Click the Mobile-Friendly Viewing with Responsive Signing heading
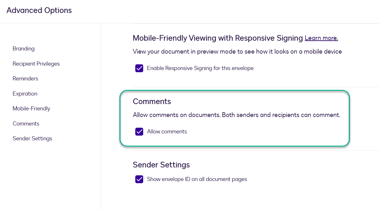Viewport: 379px width, 210px height. 218,38
